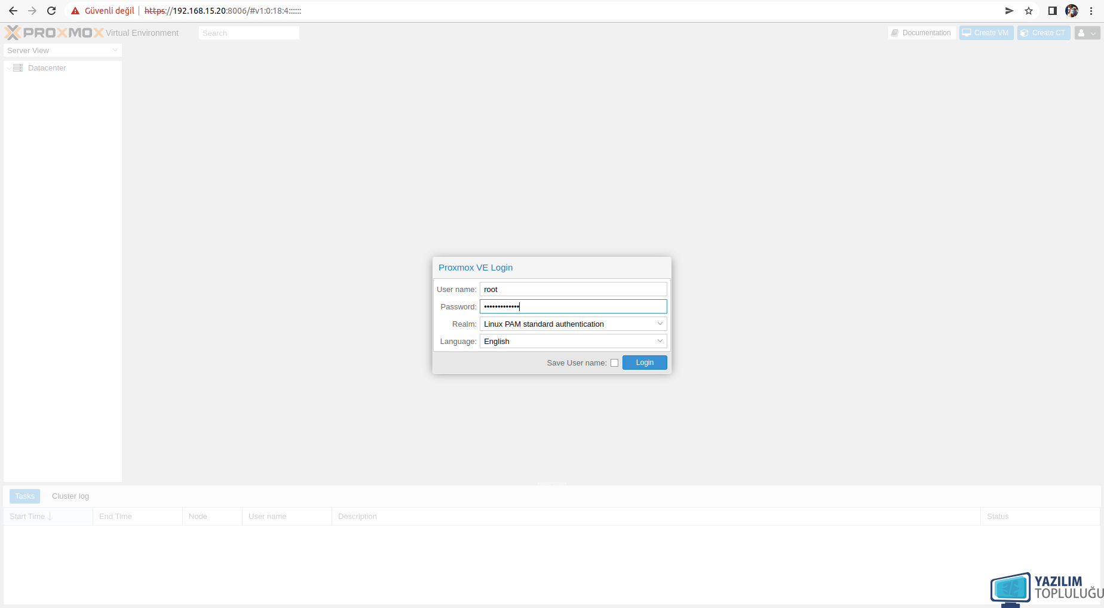This screenshot has width=1104, height=608.
Task: Open the Chrome three-dot menu
Action: point(1091,11)
